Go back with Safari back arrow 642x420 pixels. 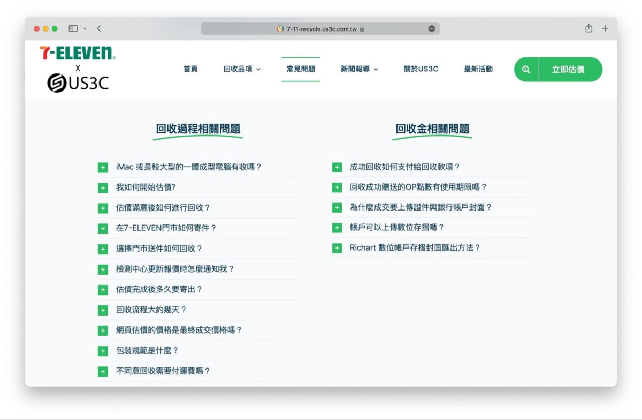pyautogui.click(x=99, y=28)
